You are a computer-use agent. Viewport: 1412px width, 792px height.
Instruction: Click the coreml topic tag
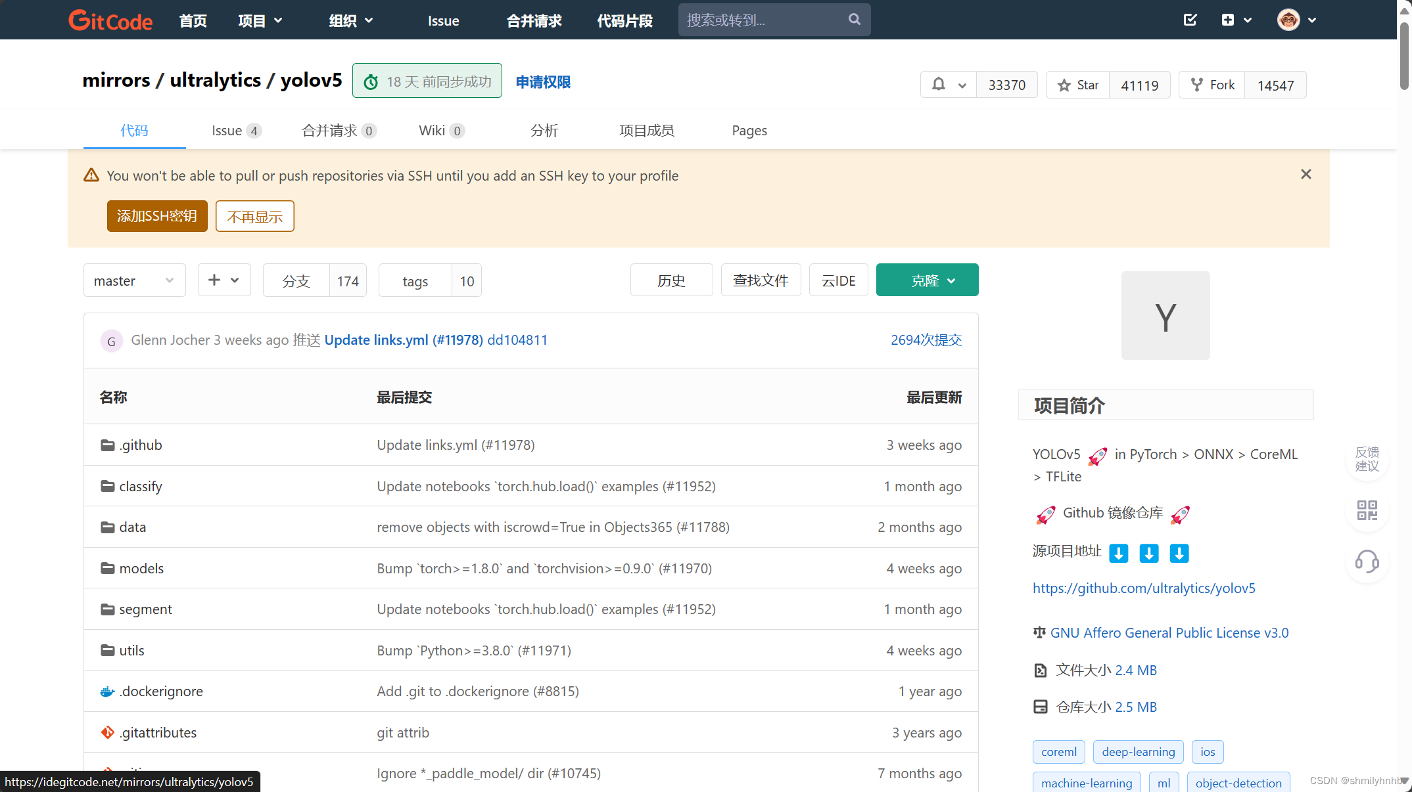tap(1059, 752)
